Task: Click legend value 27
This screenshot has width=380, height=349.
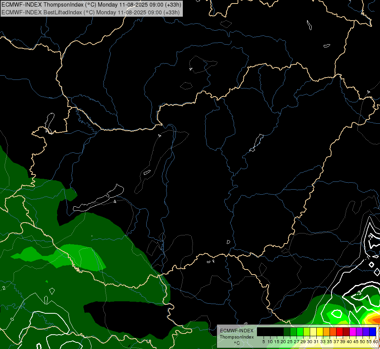Action: [297, 342]
